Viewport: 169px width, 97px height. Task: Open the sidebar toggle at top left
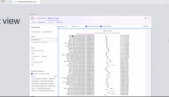pyautogui.click(x=3, y=1)
